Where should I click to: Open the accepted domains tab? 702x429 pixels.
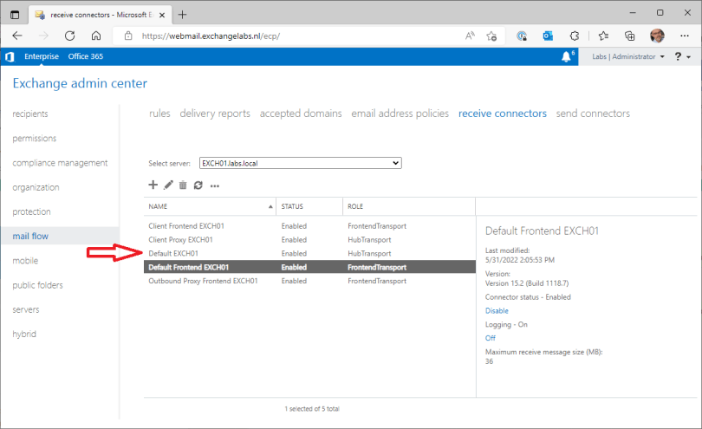(x=301, y=114)
